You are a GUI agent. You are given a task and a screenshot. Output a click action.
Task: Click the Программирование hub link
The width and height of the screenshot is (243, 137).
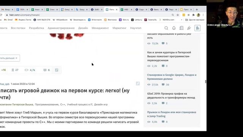(47, 105)
